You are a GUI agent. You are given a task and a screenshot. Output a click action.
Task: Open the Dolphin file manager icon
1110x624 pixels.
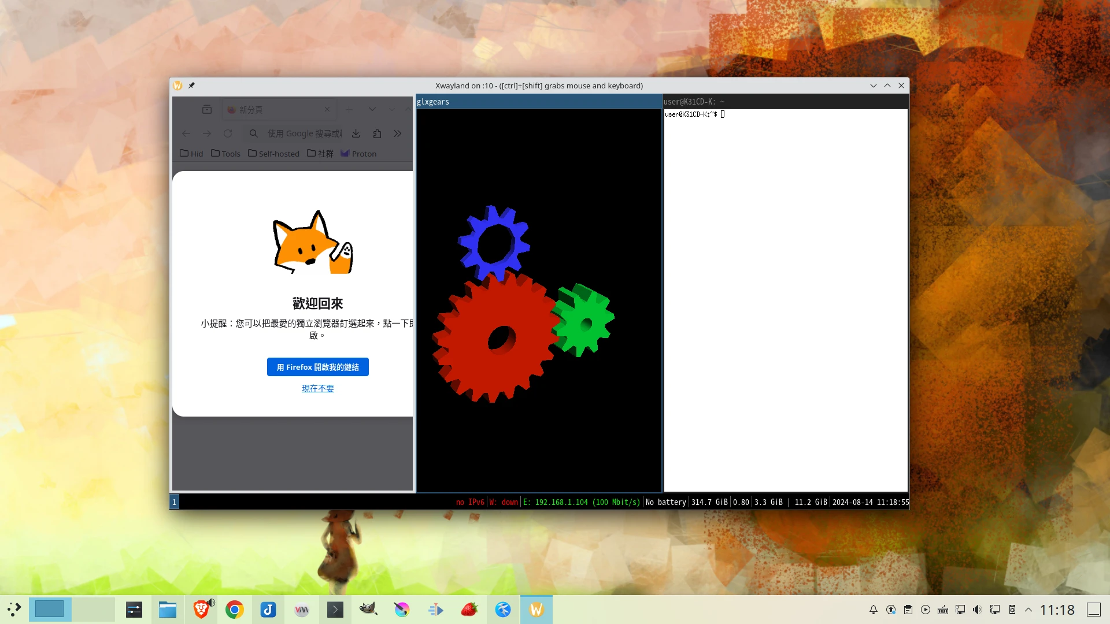point(168,610)
